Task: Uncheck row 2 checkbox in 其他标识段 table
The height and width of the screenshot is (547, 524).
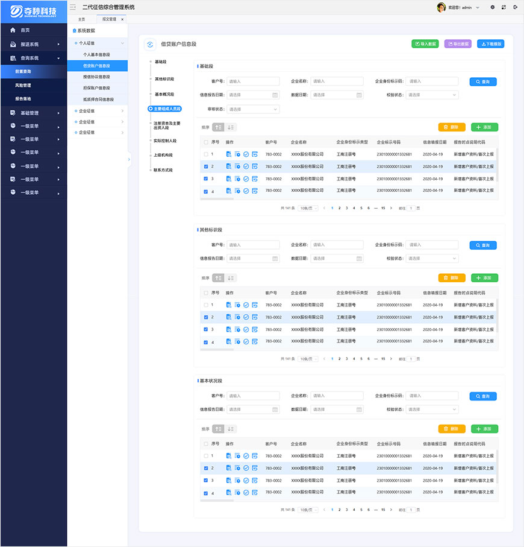Action: 206,317
